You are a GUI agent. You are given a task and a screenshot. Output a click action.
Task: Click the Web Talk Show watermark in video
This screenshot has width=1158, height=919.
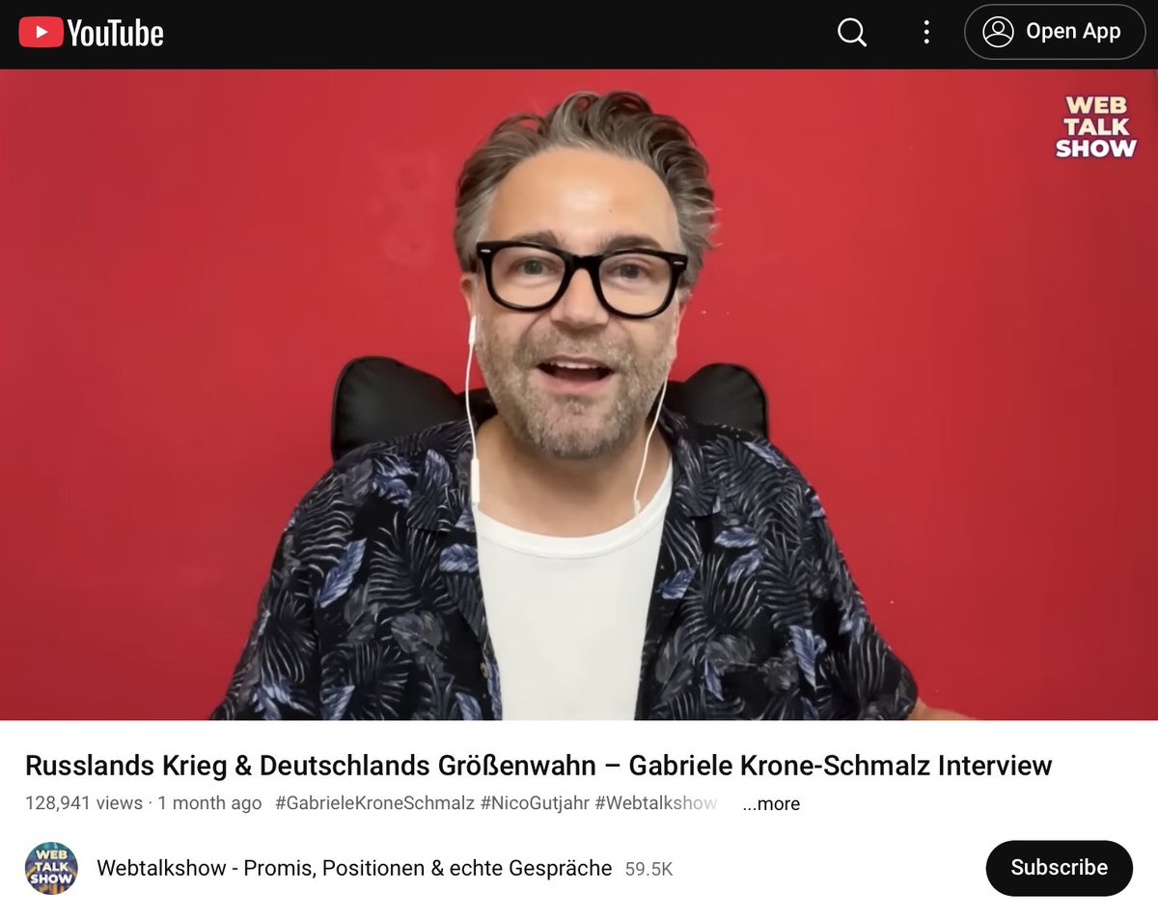[x=1096, y=126]
